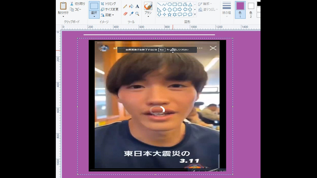Select 色1 purple foreground color
The width and height of the screenshot is (317, 178).
click(x=240, y=10)
